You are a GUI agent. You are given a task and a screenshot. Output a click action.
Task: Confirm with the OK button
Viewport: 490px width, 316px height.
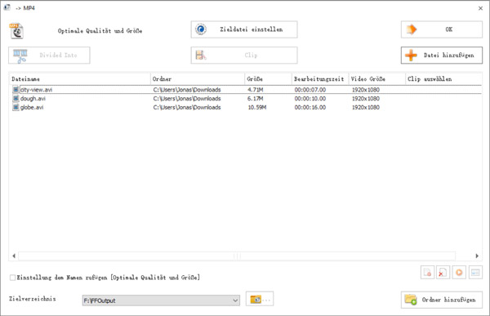[x=442, y=29]
